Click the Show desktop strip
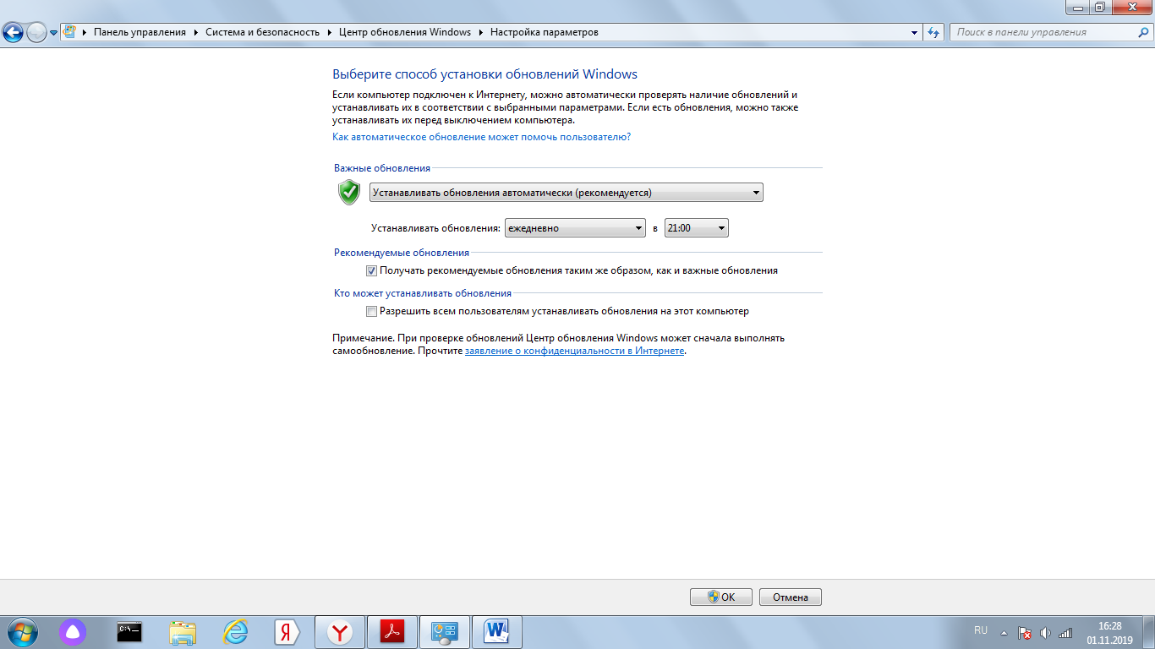This screenshot has width=1155, height=649. pos(1149,632)
